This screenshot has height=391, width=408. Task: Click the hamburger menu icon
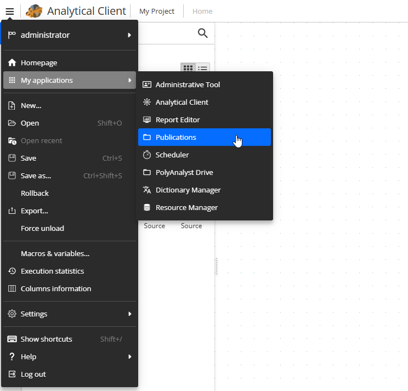[10, 11]
